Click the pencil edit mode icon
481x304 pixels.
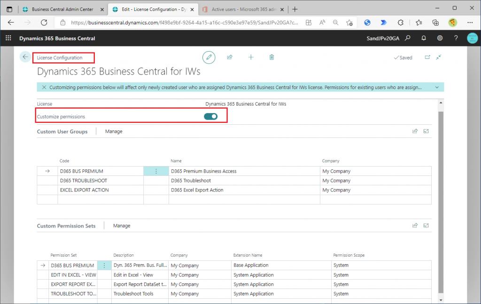[209, 57]
